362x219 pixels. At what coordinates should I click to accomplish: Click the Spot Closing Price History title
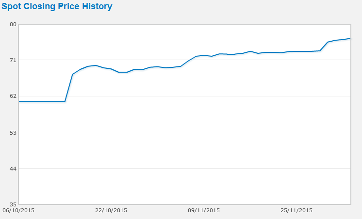coord(57,7)
